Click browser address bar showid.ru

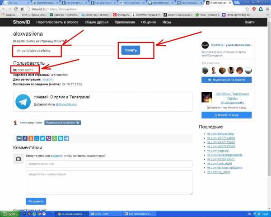[x=135, y=9]
